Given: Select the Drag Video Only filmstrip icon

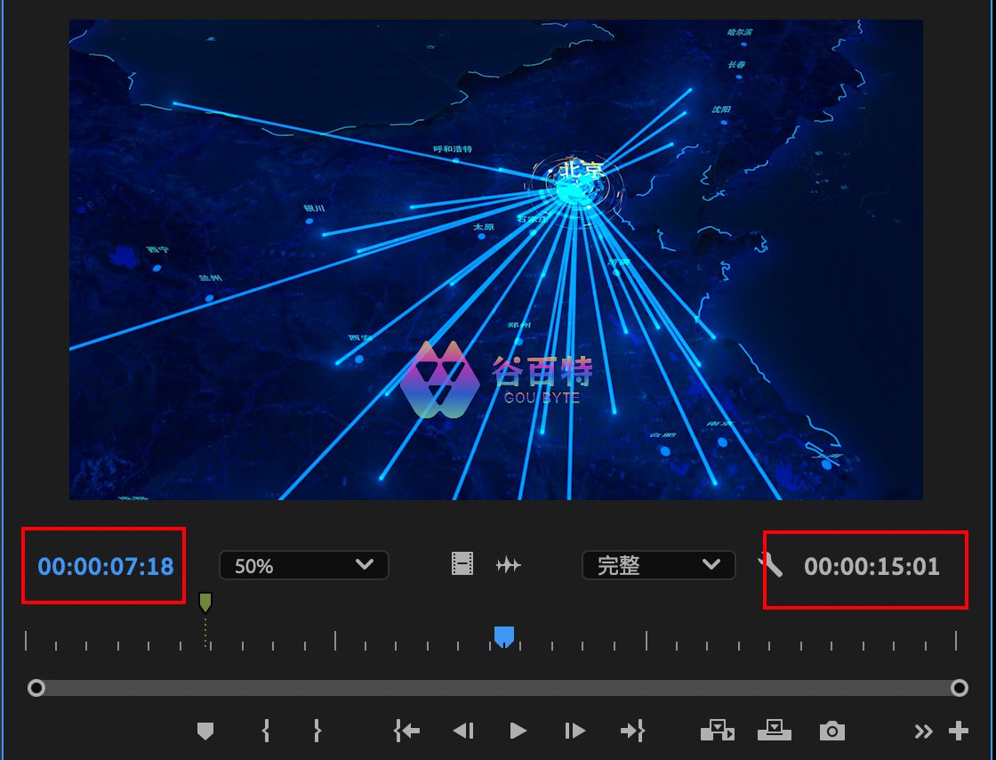Looking at the screenshot, I should (462, 564).
